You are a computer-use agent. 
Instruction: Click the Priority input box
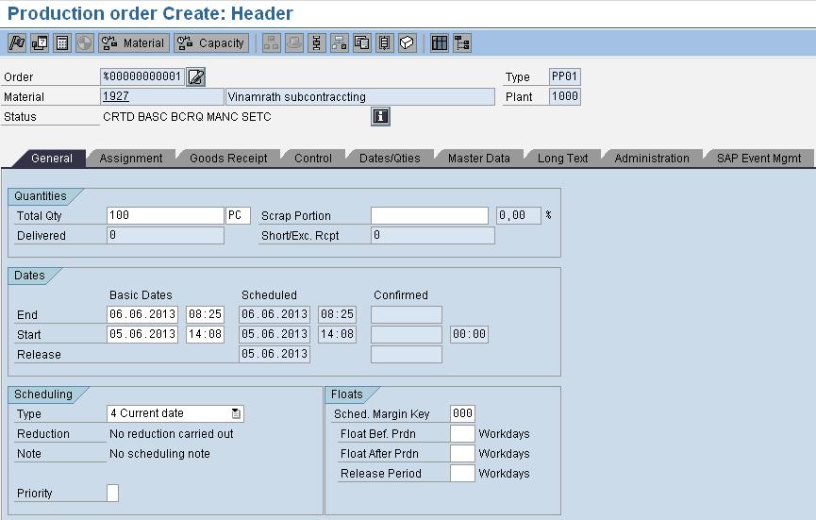(113, 493)
